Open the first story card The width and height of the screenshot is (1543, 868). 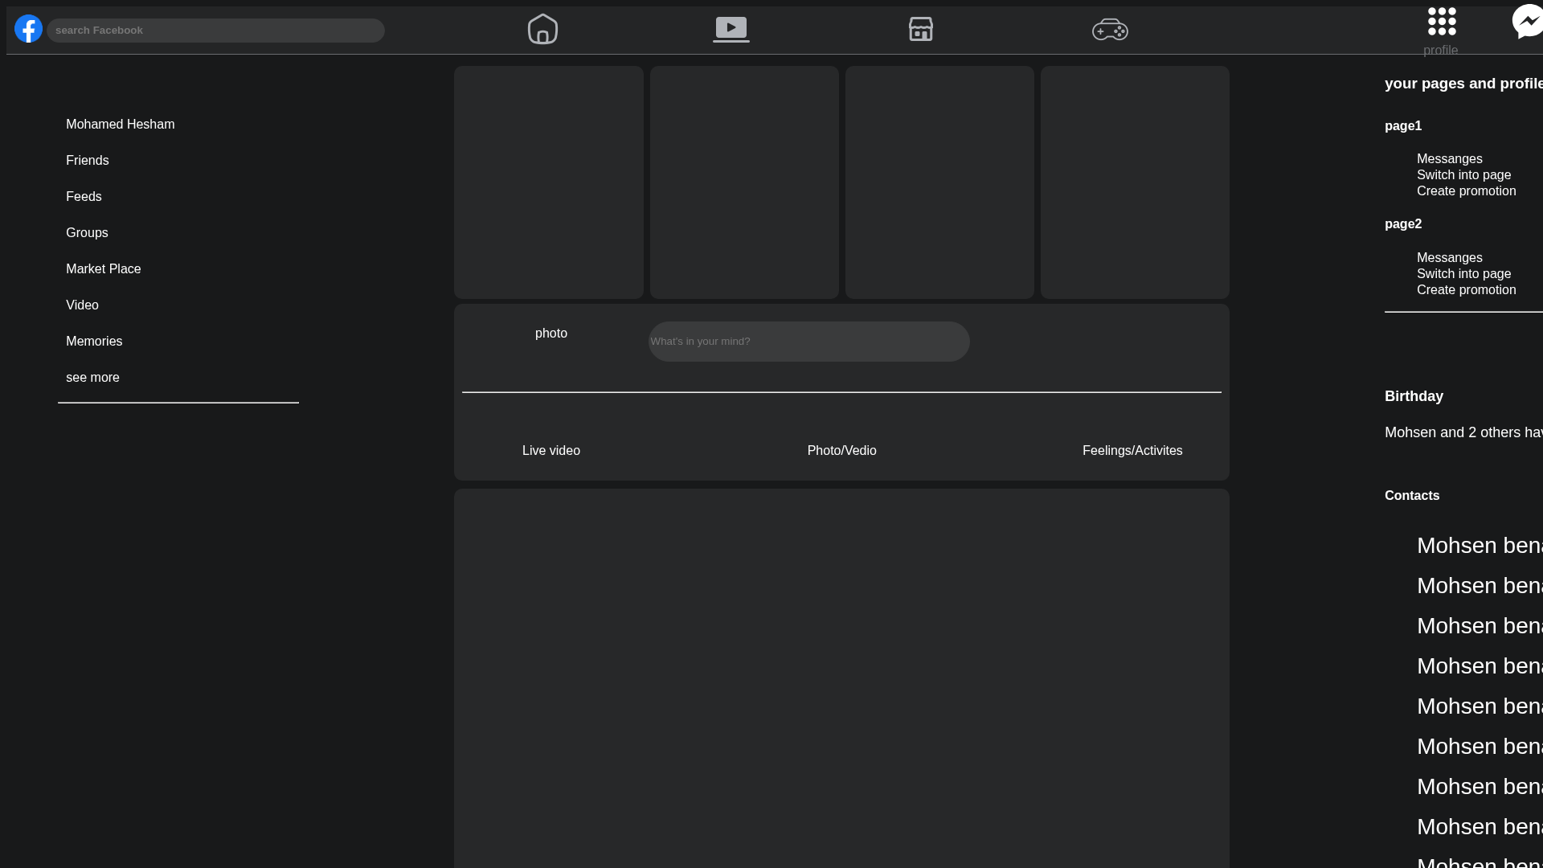click(549, 182)
